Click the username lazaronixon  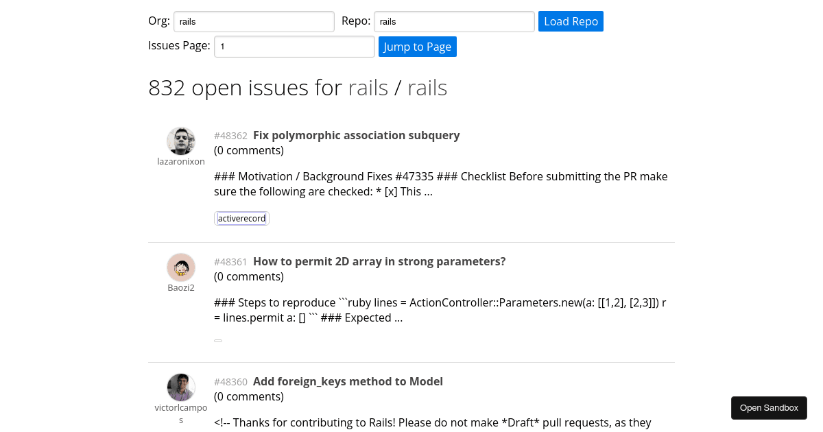click(181, 161)
